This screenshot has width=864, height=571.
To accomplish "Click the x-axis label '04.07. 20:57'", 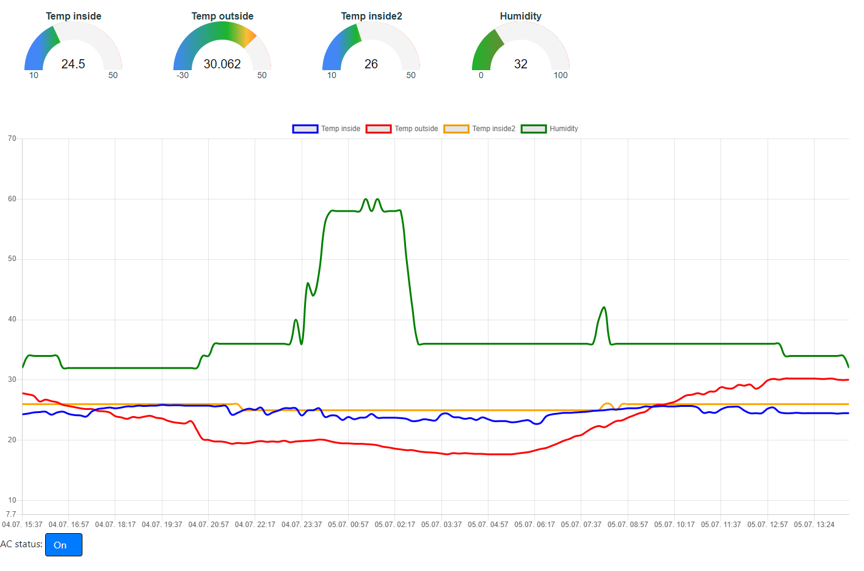I will pos(208,525).
